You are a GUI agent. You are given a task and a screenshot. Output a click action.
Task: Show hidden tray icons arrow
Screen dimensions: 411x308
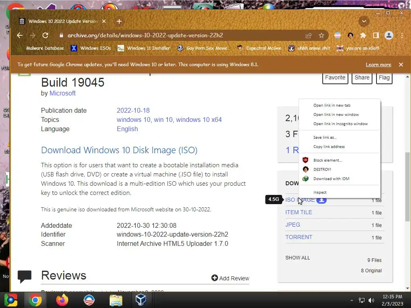[x=352, y=300]
